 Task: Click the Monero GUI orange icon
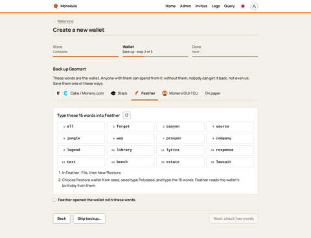click(x=165, y=93)
